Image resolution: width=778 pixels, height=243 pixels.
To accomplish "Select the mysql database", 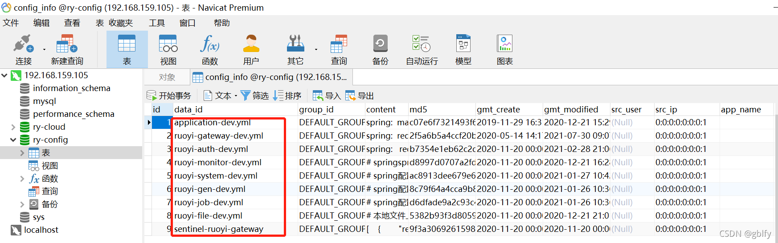I will 44,101.
